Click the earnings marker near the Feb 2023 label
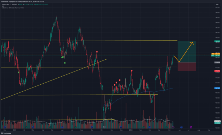 27,127
